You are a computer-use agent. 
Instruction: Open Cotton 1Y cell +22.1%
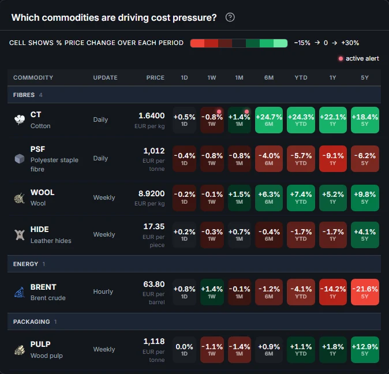[x=332, y=120]
